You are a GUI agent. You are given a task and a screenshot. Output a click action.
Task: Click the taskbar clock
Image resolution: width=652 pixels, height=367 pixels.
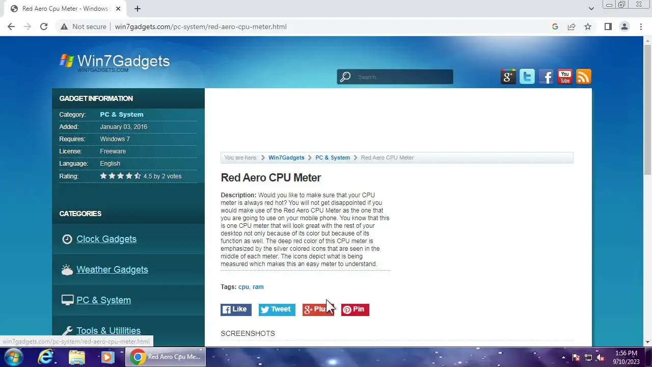point(626,357)
